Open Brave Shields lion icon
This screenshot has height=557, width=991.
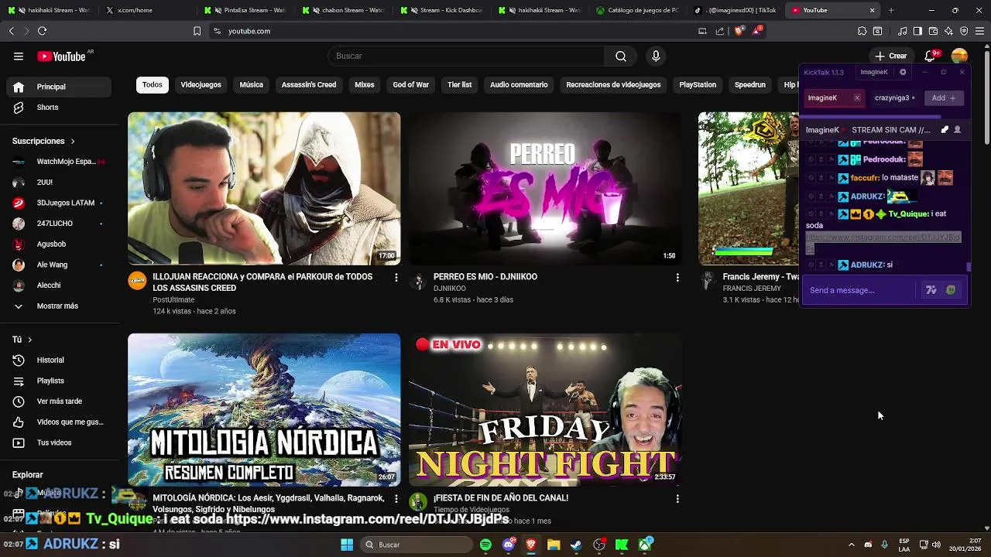(739, 31)
